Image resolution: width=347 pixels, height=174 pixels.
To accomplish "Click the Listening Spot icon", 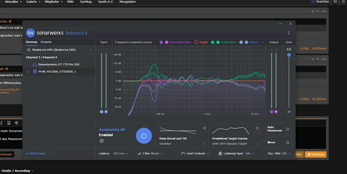I will (x=220, y=153).
